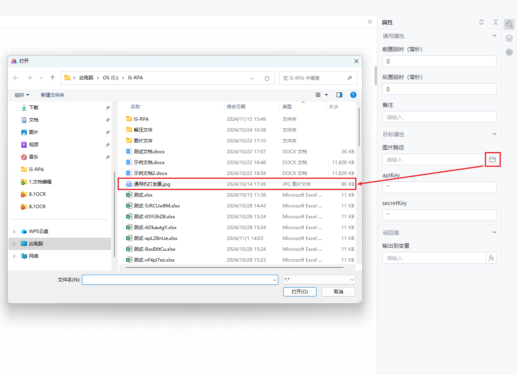The width and height of the screenshot is (517, 375).
Task: Click the 打开(O) button
Action: [300, 291]
